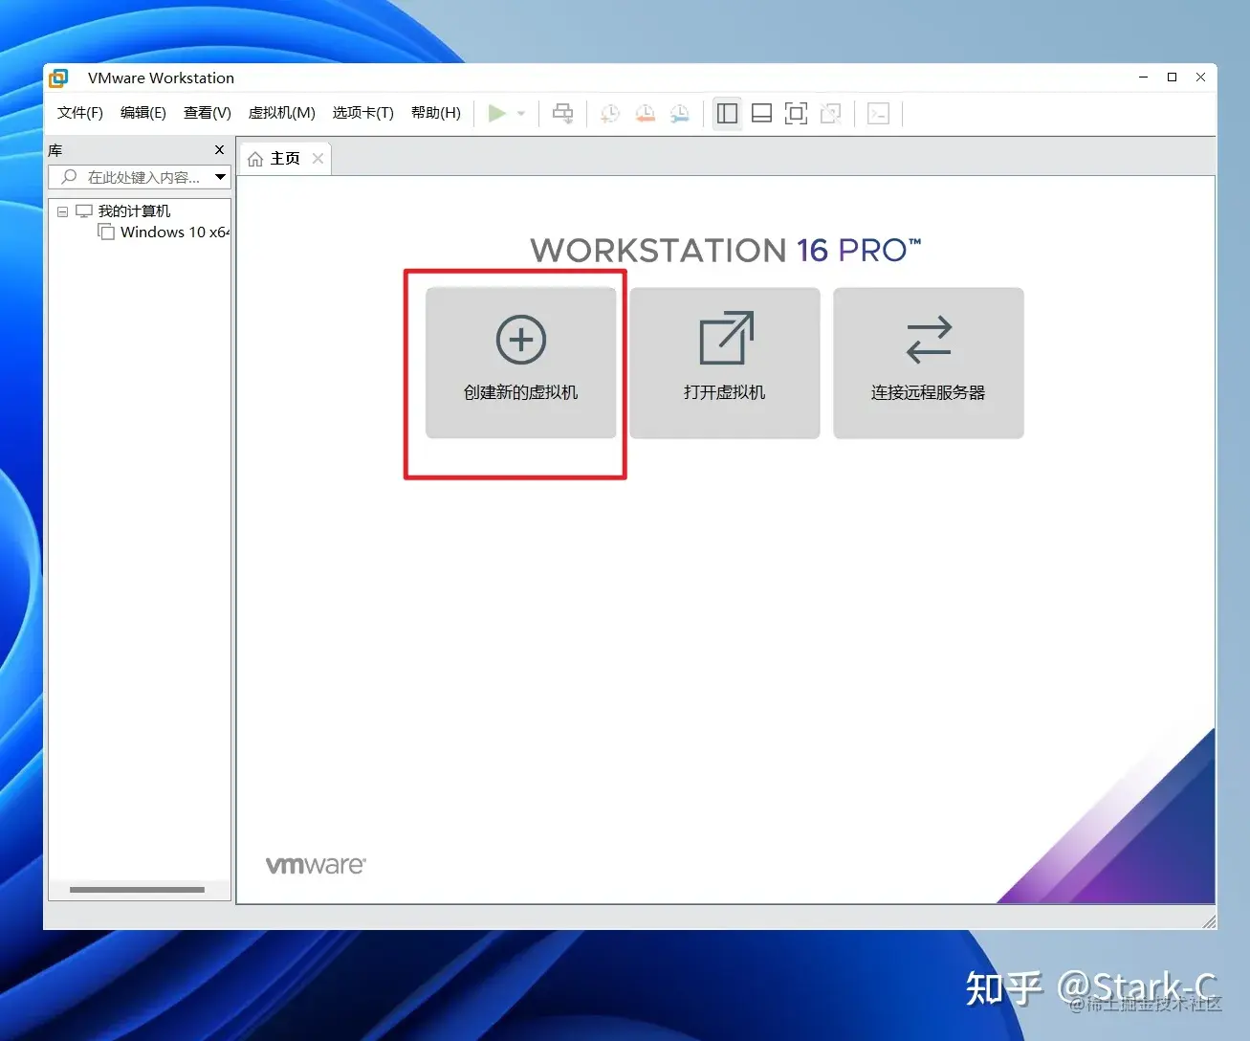Screen dimensions: 1250x1041
Task: Click the library horizontal scrollbar
Action: (x=137, y=890)
